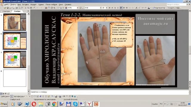This screenshot has height=107, width=191.
Task: Toggle align left
Action: coord(121,8)
